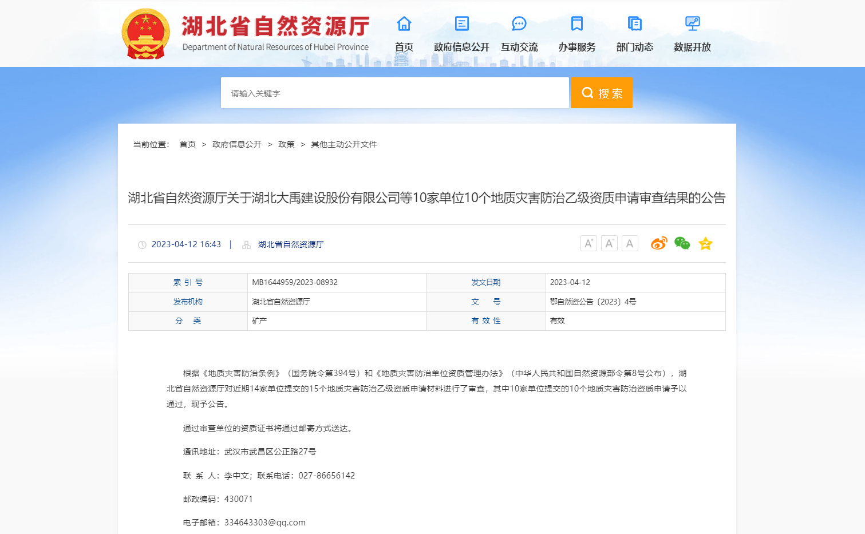Increase font size with A+ button
The width and height of the screenshot is (865, 534).
point(588,244)
